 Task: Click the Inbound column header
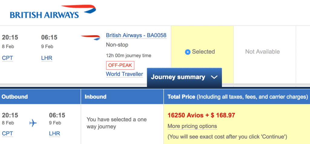[95, 97]
